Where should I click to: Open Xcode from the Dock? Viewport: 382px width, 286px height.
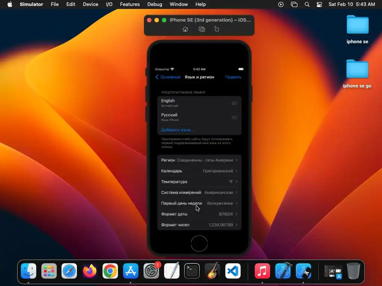pyautogui.click(x=283, y=271)
